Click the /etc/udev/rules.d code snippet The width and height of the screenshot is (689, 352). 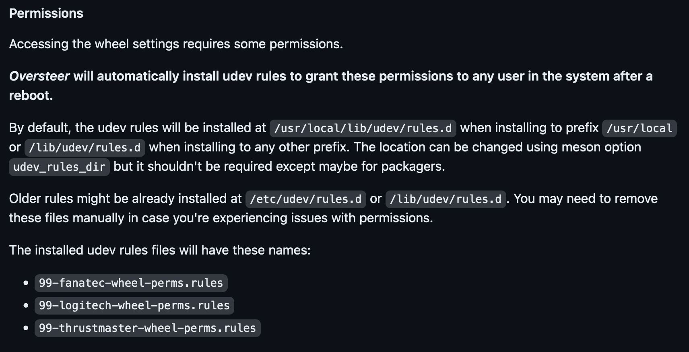coord(305,199)
